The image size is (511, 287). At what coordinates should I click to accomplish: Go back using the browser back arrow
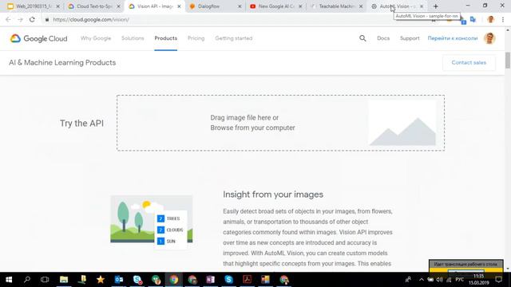pyautogui.click(x=8, y=19)
